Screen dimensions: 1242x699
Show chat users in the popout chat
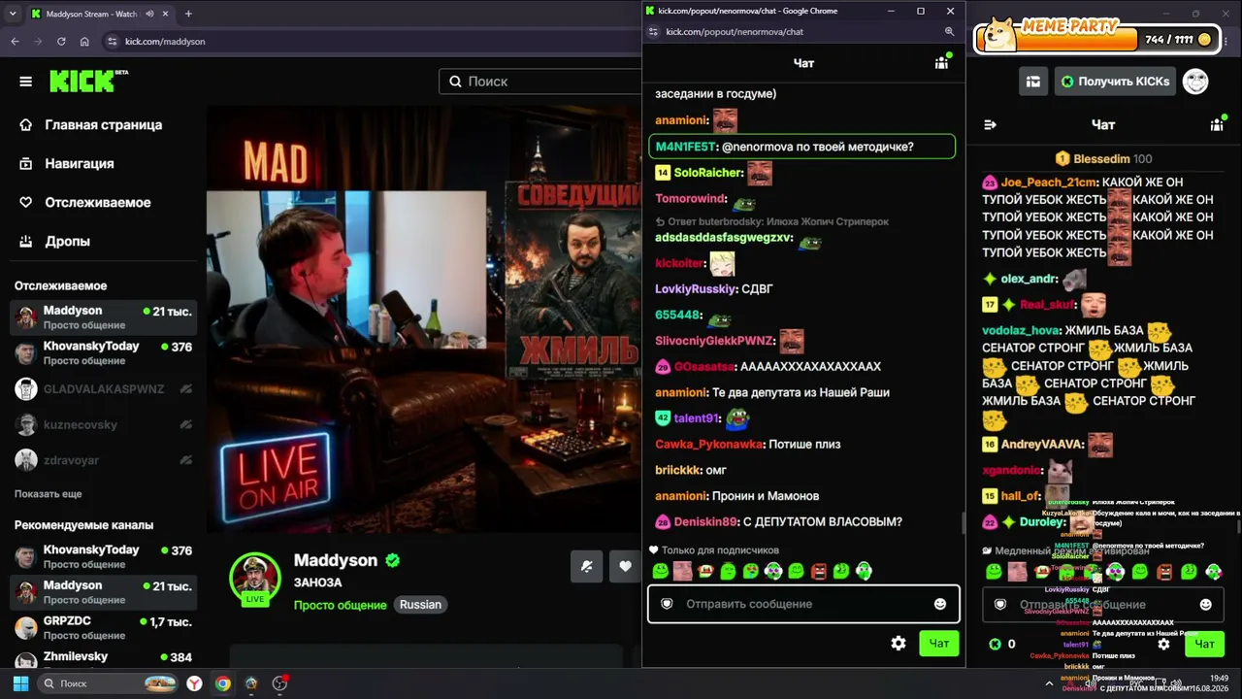coord(941,63)
